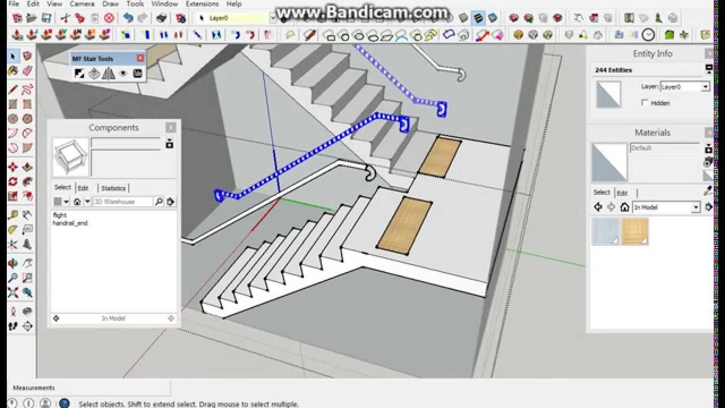
Task: Choose the Axes tool
Action: point(12,245)
